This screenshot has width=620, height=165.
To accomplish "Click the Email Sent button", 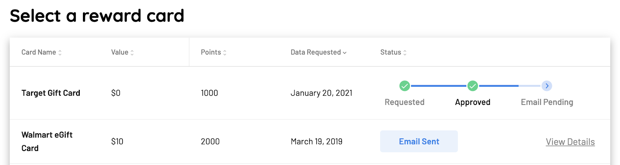I will coord(419,141).
